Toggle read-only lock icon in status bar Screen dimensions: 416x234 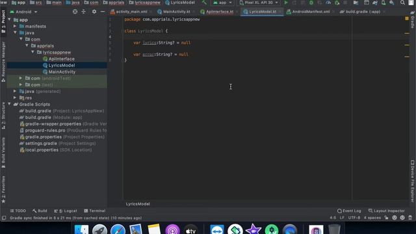[x=386, y=218]
